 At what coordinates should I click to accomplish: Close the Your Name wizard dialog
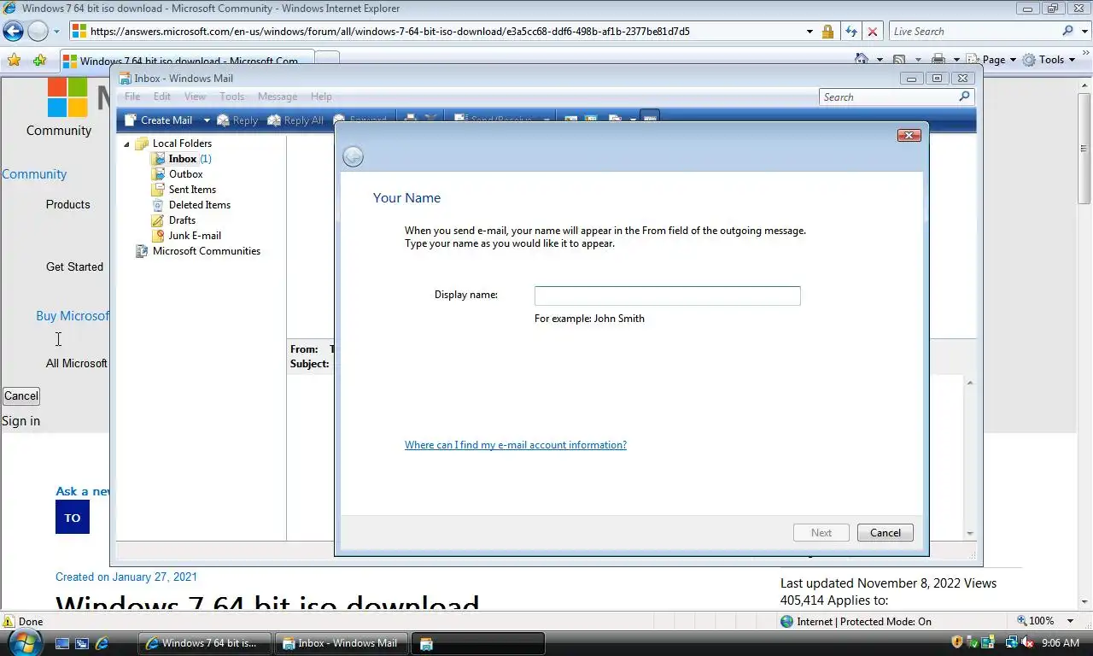tap(909, 135)
